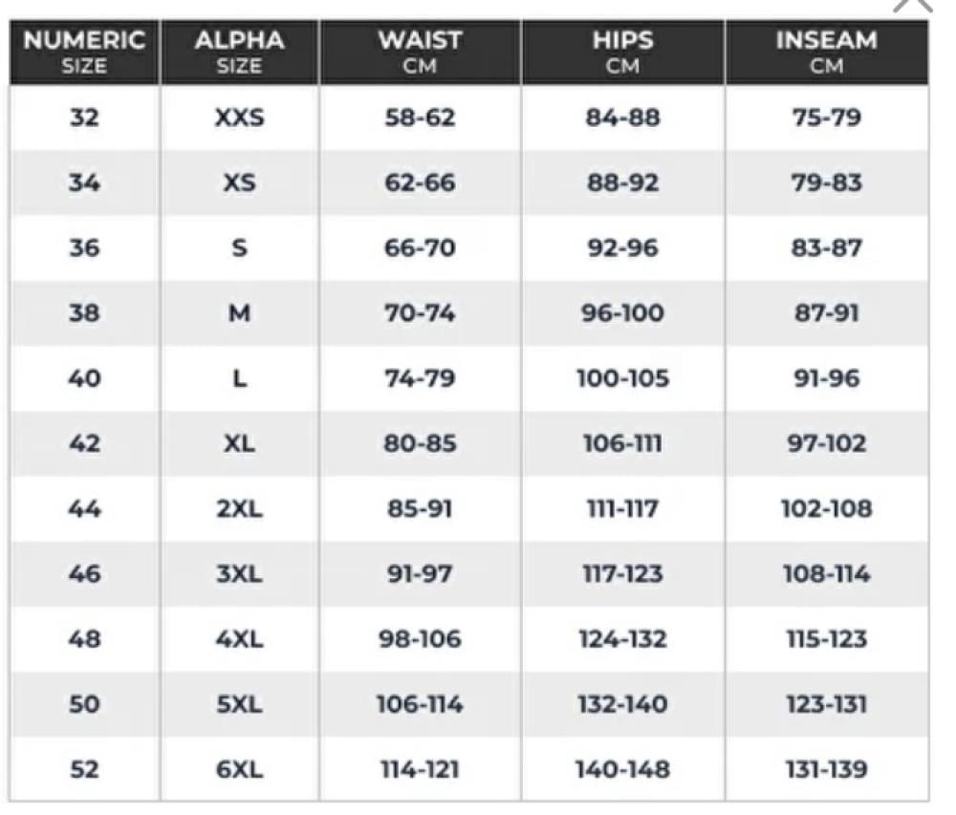Click the 6XL alpha size cell

pos(239,769)
